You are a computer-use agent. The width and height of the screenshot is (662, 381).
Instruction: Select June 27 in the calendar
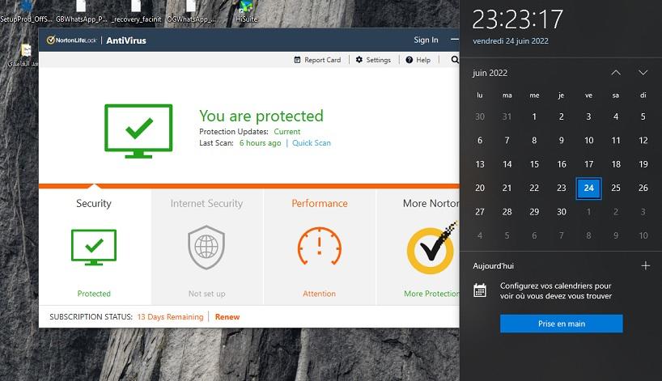click(x=480, y=212)
